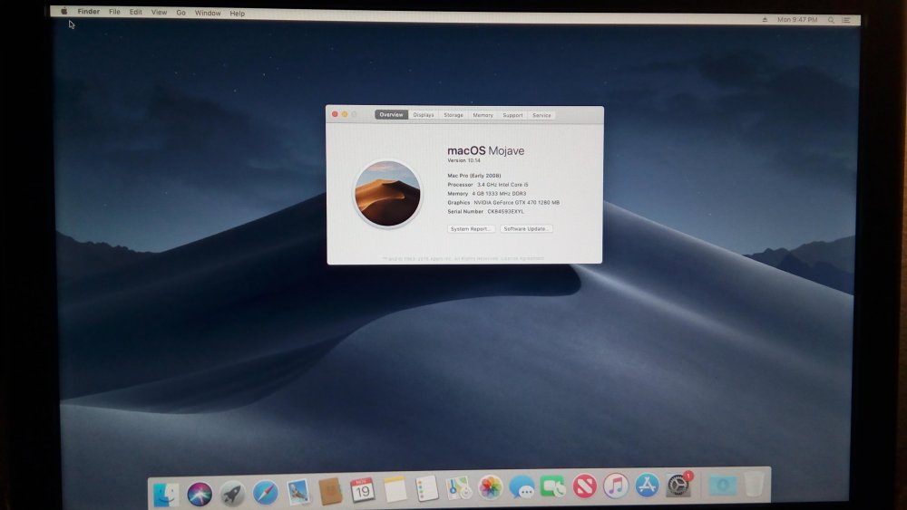Open the red News app icon
This screenshot has height=510, width=907.
(x=585, y=486)
